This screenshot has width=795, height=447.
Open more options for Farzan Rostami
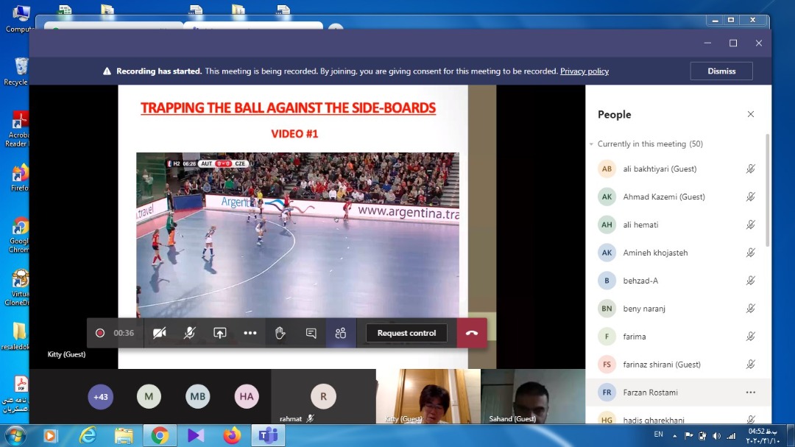(750, 393)
